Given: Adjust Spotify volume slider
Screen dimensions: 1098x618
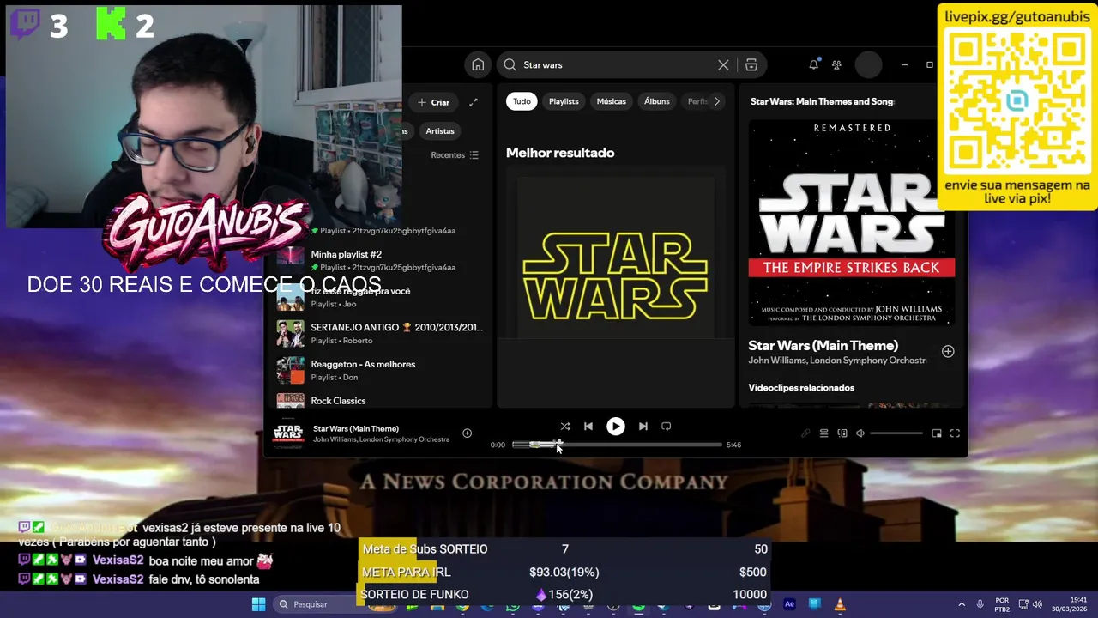Looking at the screenshot, I should (x=896, y=433).
